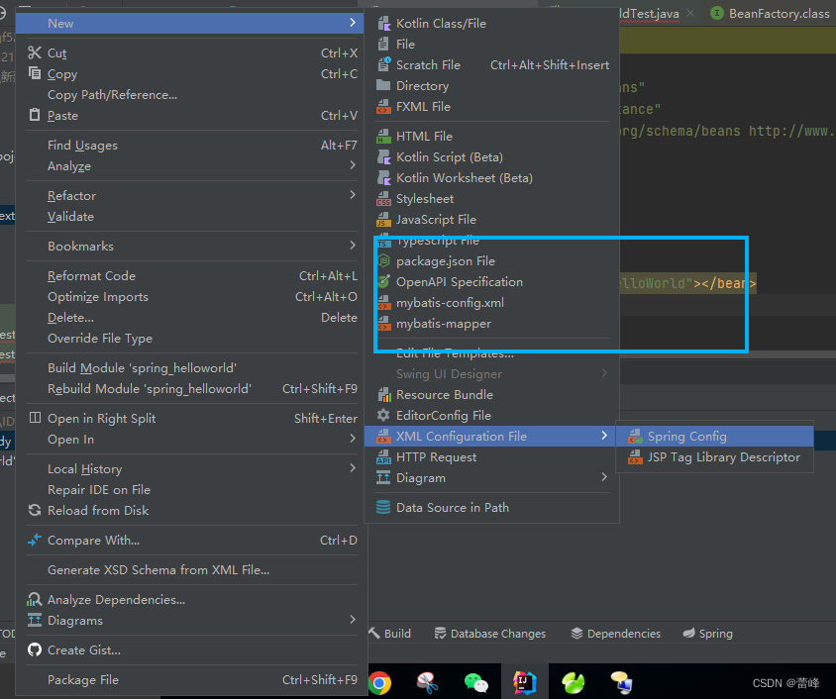
Task: Click the JSP Tag Library Descriptor icon
Action: pos(635,457)
